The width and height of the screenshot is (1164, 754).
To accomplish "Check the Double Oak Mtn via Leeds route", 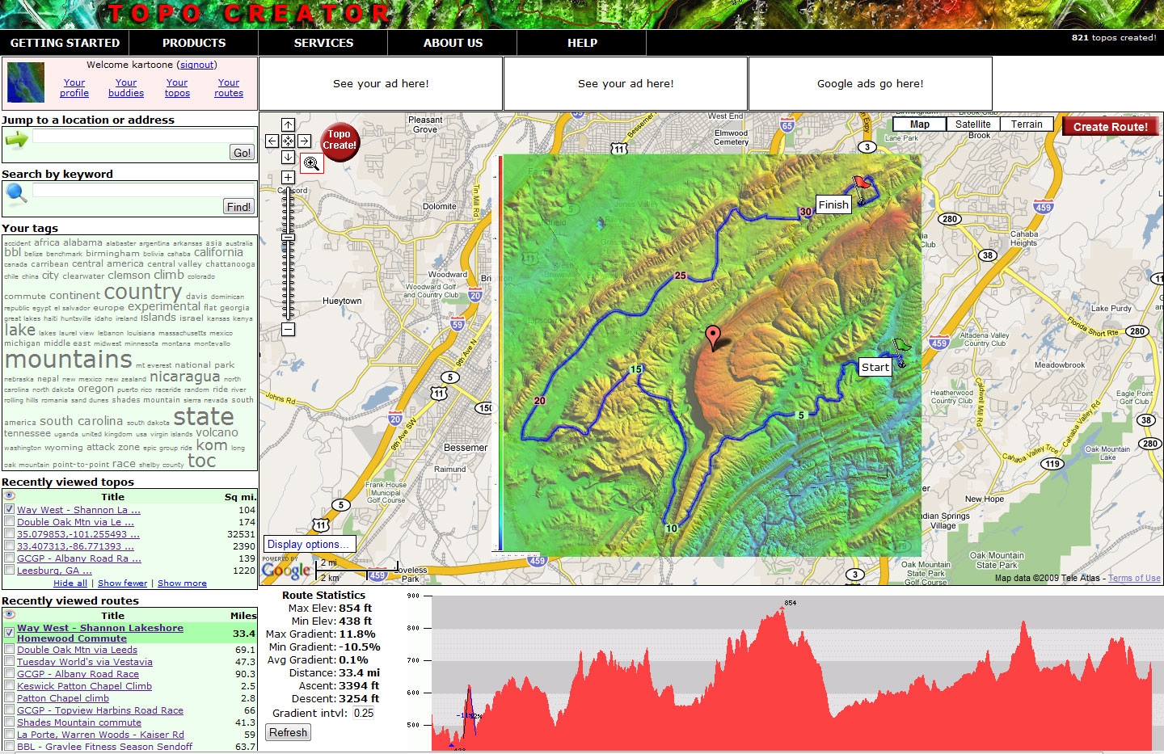I will (9, 649).
